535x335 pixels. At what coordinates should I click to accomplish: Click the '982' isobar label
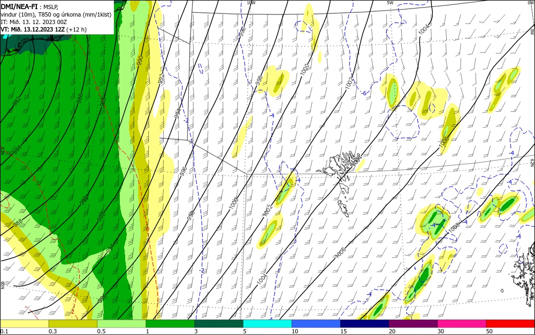[16, 102]
